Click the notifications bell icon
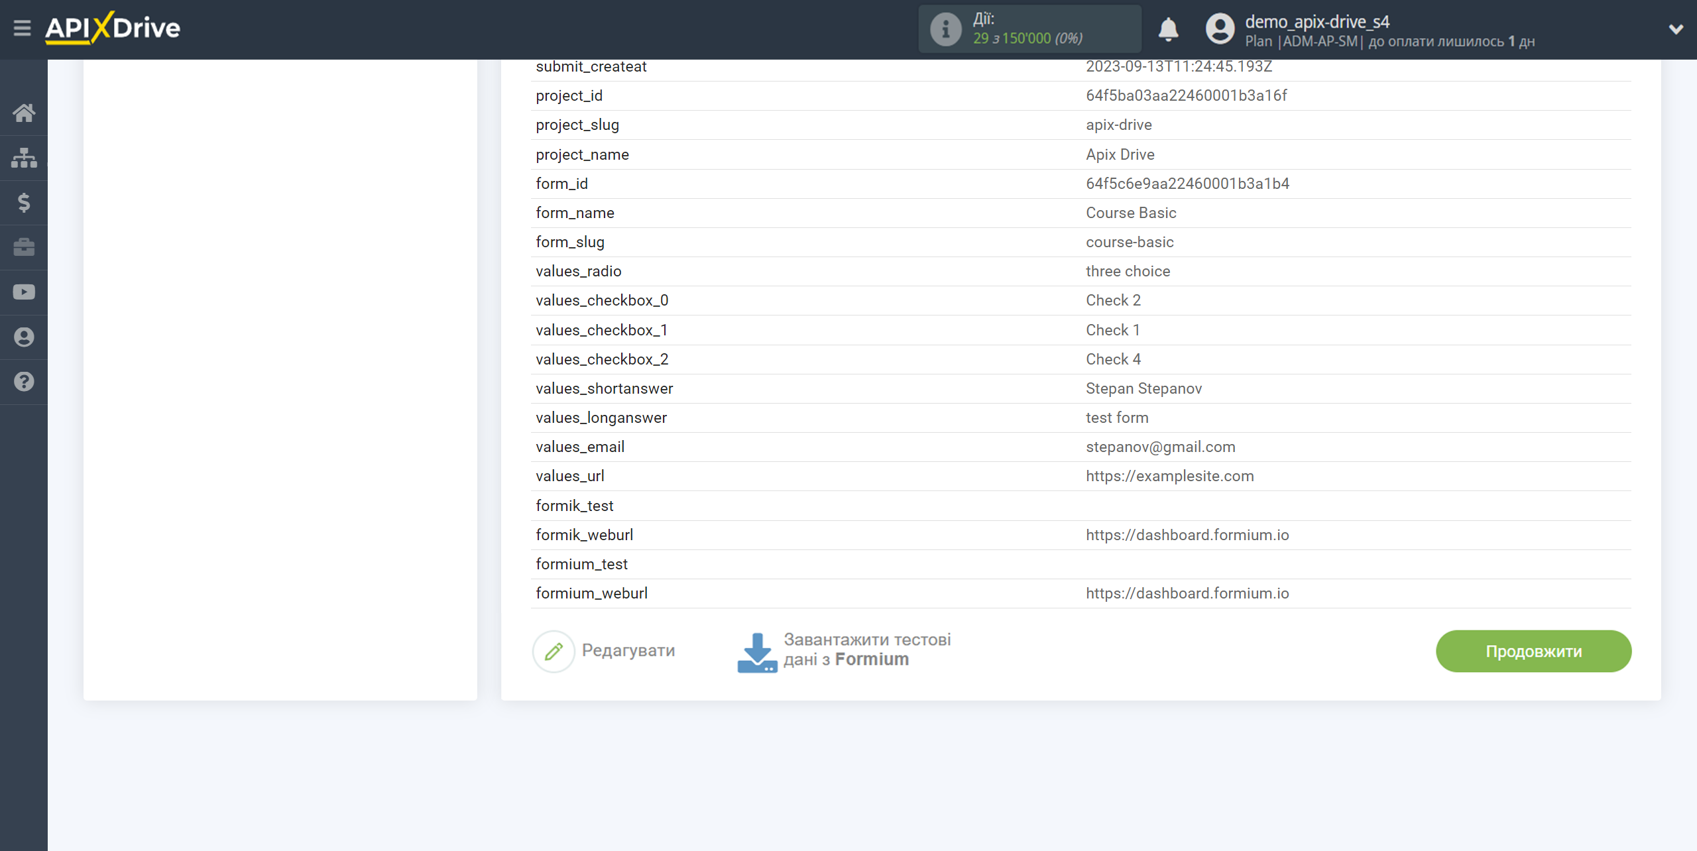 pyautogui.click(x=1168, y=29)
